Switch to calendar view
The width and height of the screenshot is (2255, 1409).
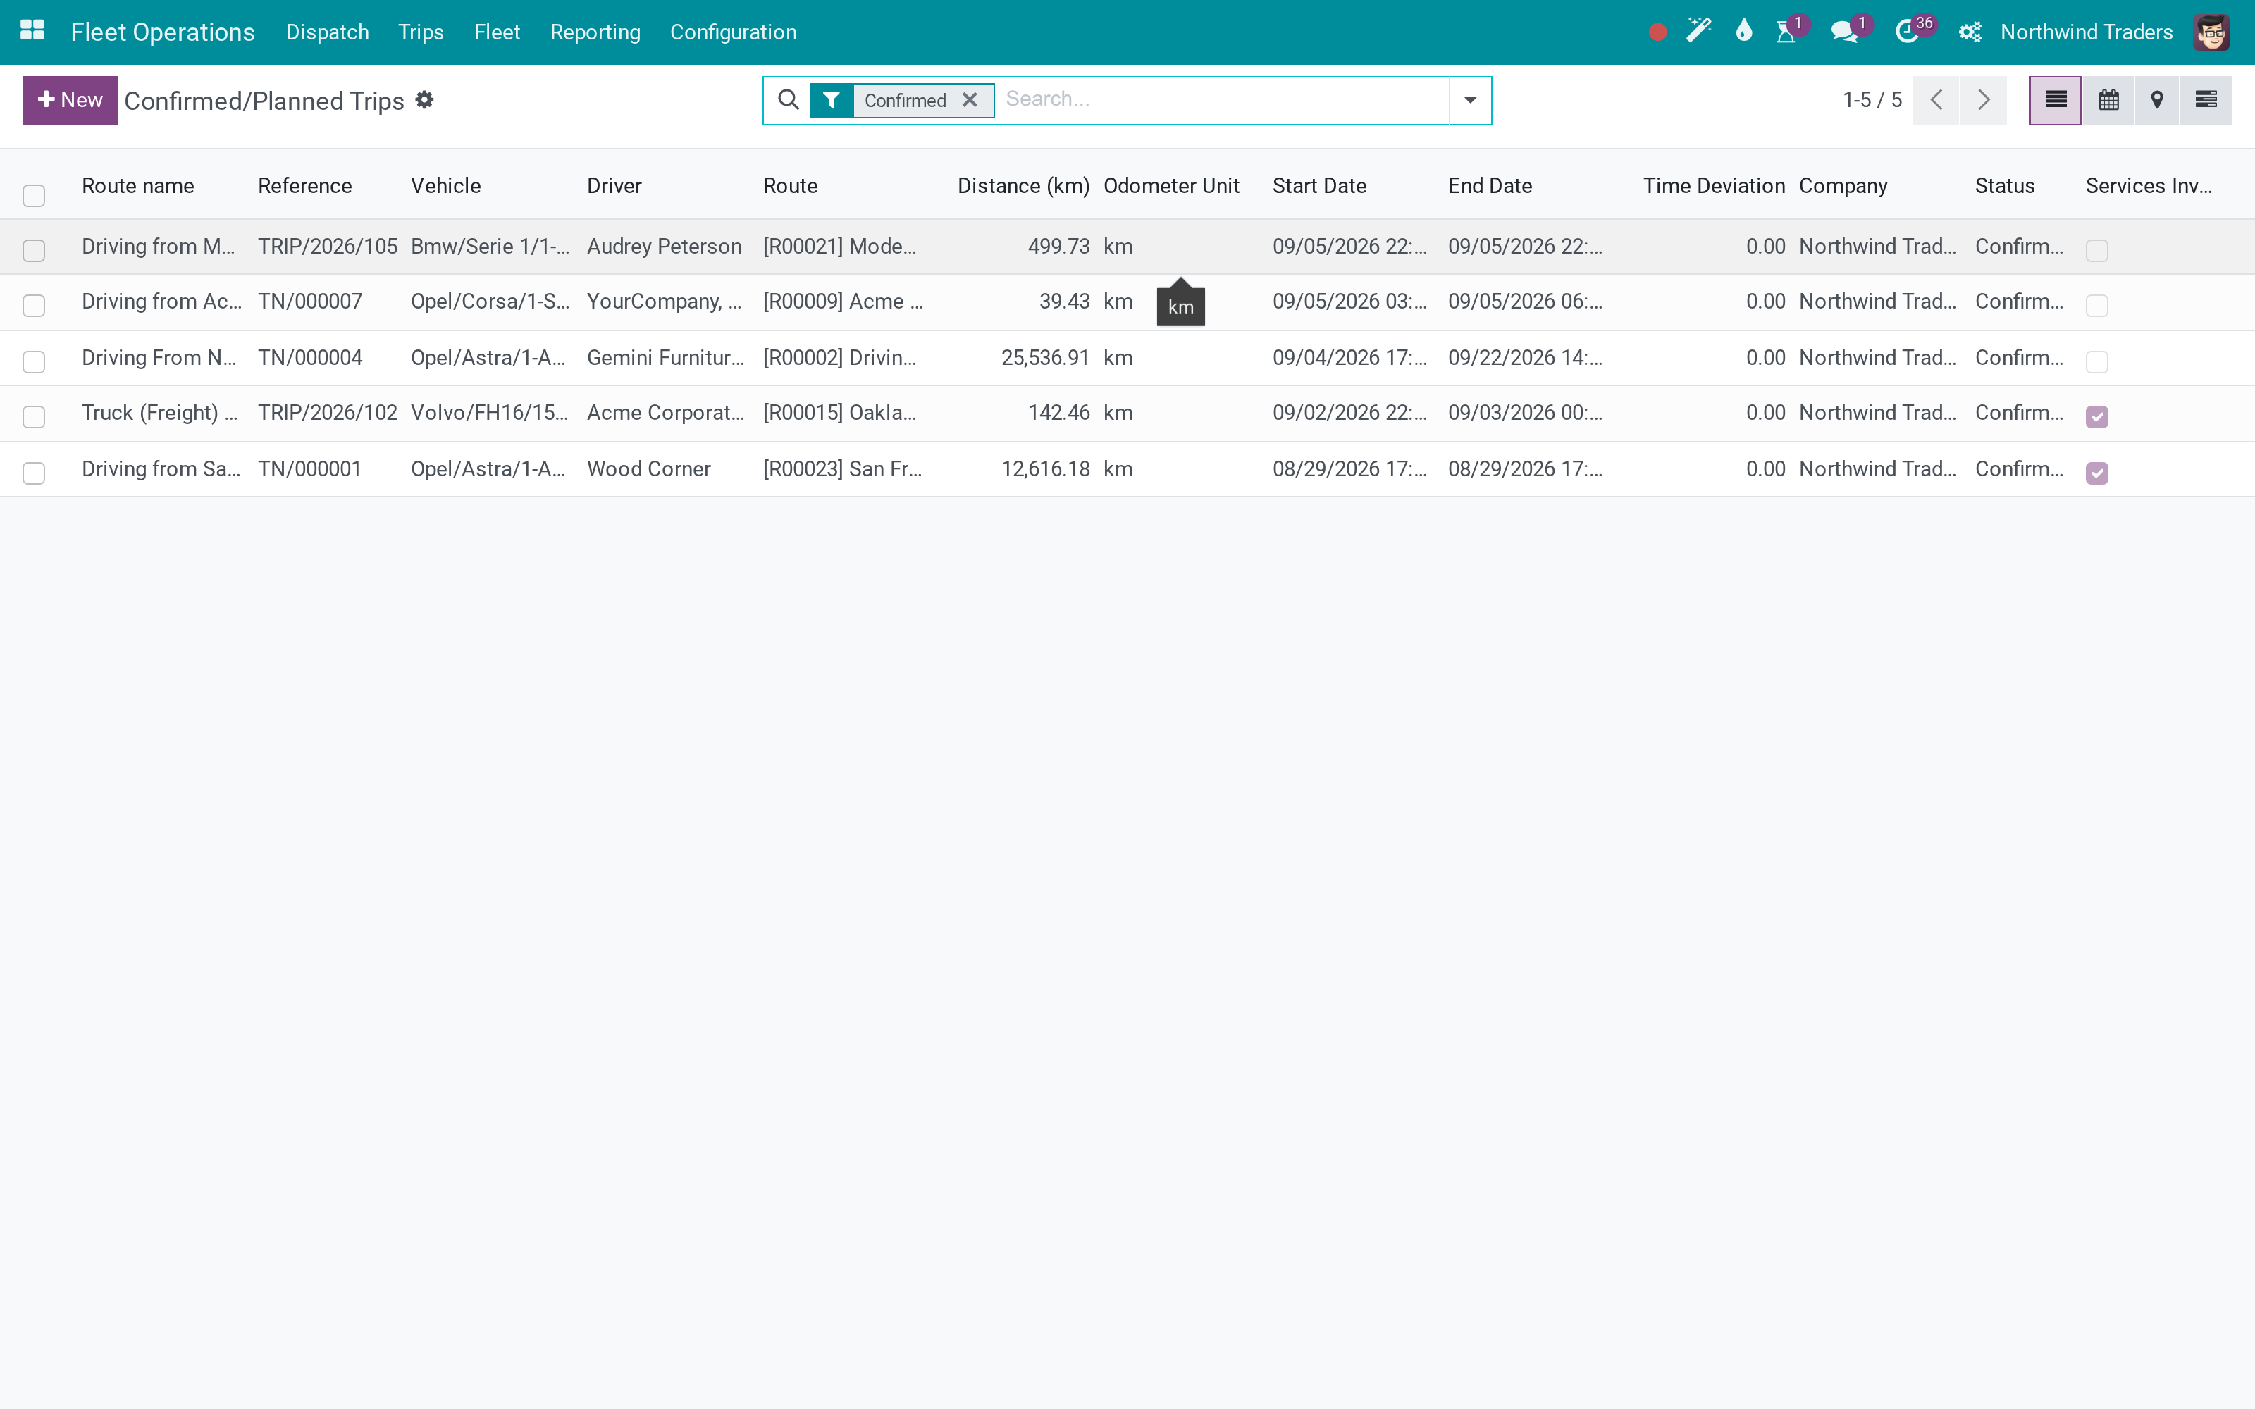tap(2108, 100)
